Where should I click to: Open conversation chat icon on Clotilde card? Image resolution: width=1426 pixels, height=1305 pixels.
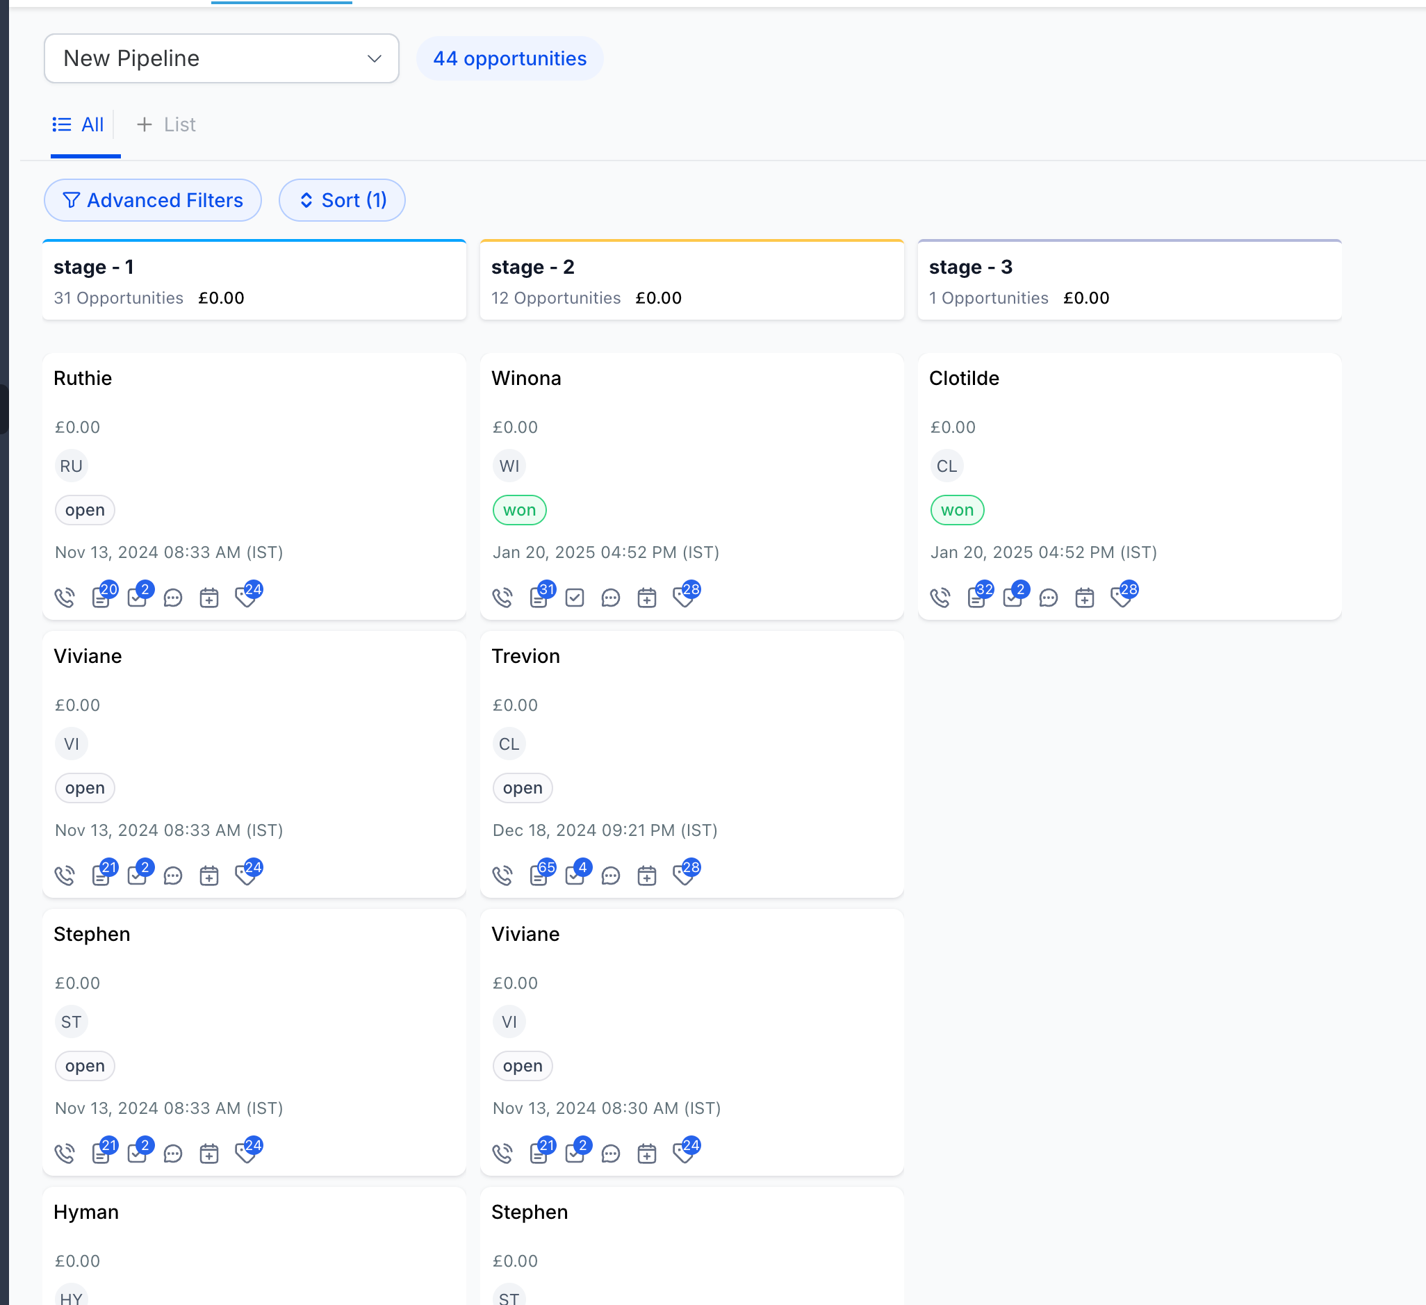1048,598
